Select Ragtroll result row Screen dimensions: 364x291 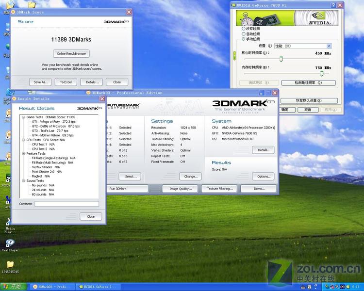(x=41, y=177)
